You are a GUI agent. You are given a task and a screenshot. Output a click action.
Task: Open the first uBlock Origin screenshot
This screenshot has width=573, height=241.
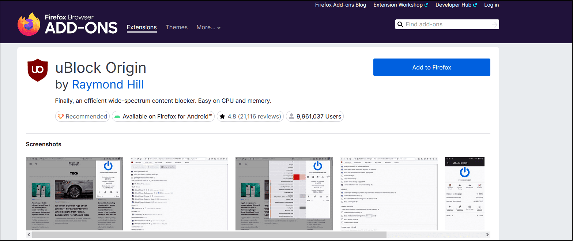(74, 193)
